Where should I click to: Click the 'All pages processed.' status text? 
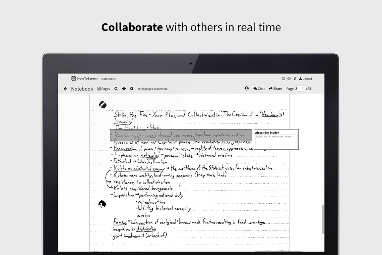click(153, 89)
